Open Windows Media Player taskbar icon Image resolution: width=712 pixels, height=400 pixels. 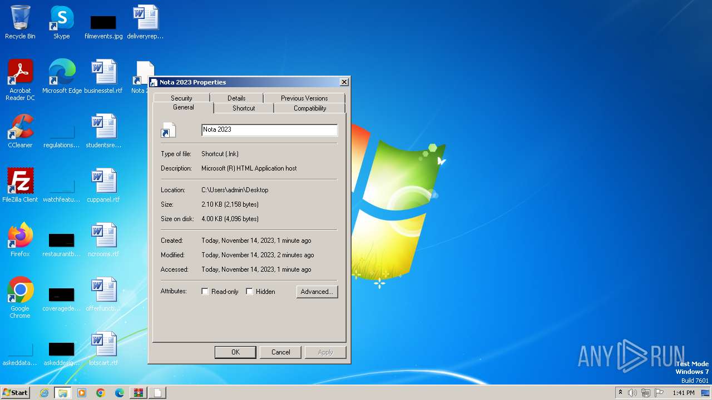click(82, 393)
